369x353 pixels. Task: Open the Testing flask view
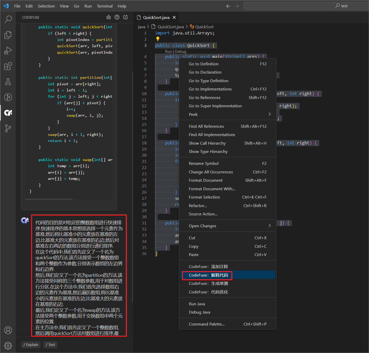click(x=8, y=82)
